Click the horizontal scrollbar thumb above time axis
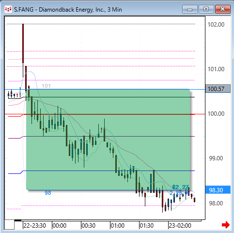The image size is (234, 233). (18, 220)
